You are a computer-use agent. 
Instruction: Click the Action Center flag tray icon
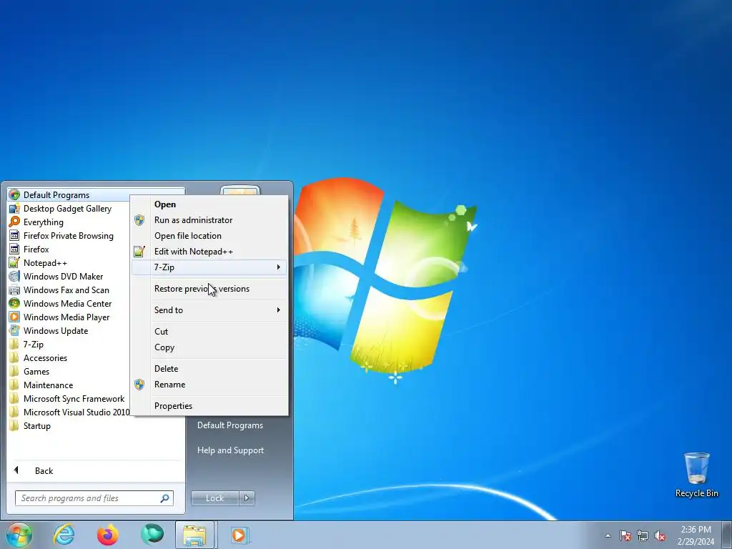pyautogui.click(x=625, y=535)
